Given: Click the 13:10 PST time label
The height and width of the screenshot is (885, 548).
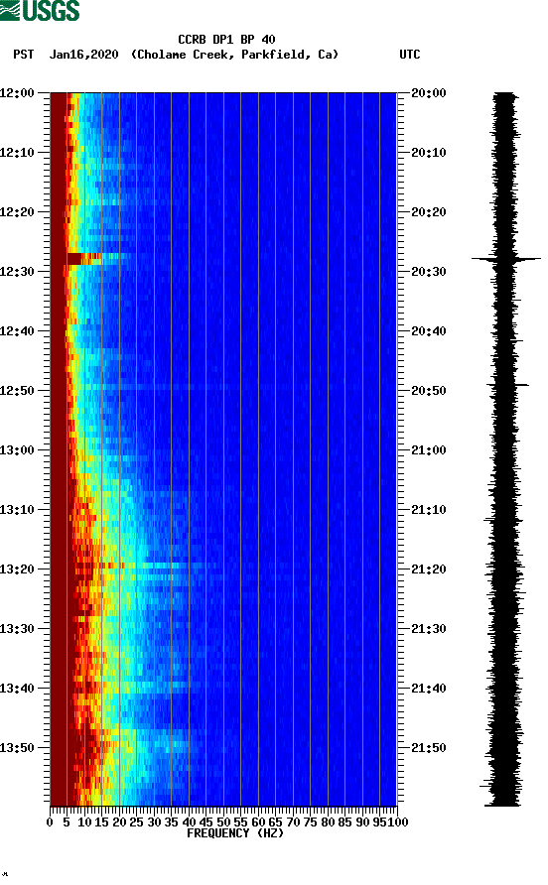Looking at the screenshot, I should 18,510.
